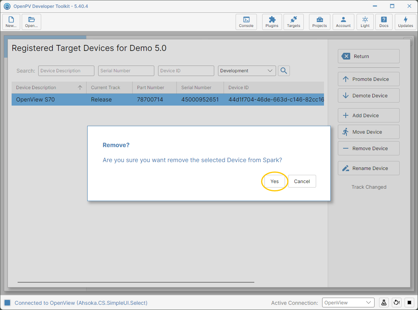Focus the Serial Number search field
This screenshot has height=310, width=418.
click(126, 71)
